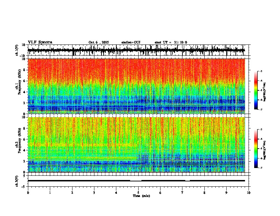Click the time-axis tick label "3"
Screen dimensions: 280x216
pos(94,193)
